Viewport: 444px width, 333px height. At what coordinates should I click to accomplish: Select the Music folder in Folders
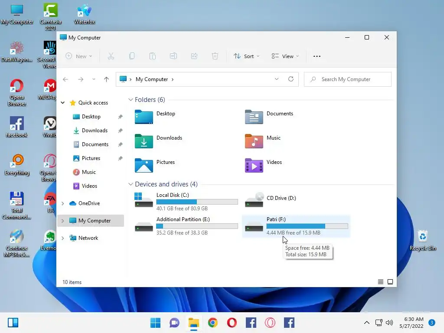click(263, 141)
